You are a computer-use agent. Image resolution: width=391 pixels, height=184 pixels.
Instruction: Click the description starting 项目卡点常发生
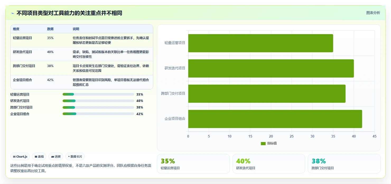pyautogui.click(x=111, y=68)
